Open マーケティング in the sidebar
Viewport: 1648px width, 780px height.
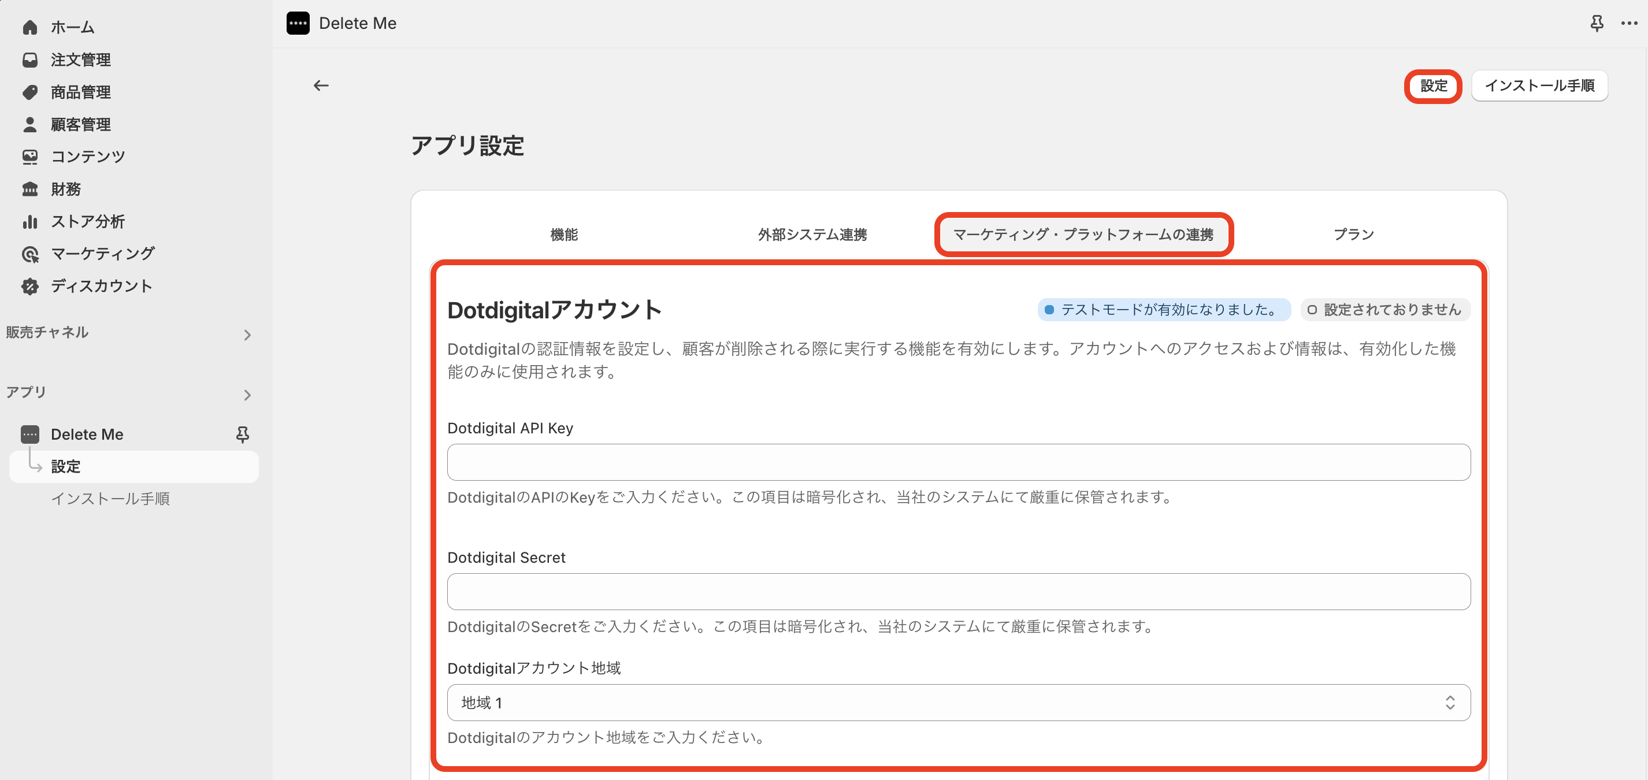[x=102, y=254]
